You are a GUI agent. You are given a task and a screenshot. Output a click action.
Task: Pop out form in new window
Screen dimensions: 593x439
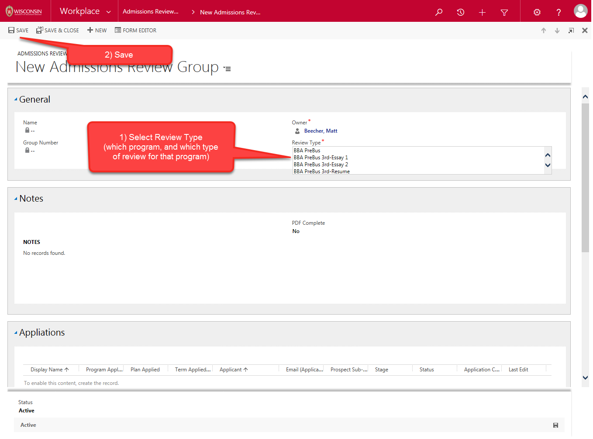tap(571, 31)
